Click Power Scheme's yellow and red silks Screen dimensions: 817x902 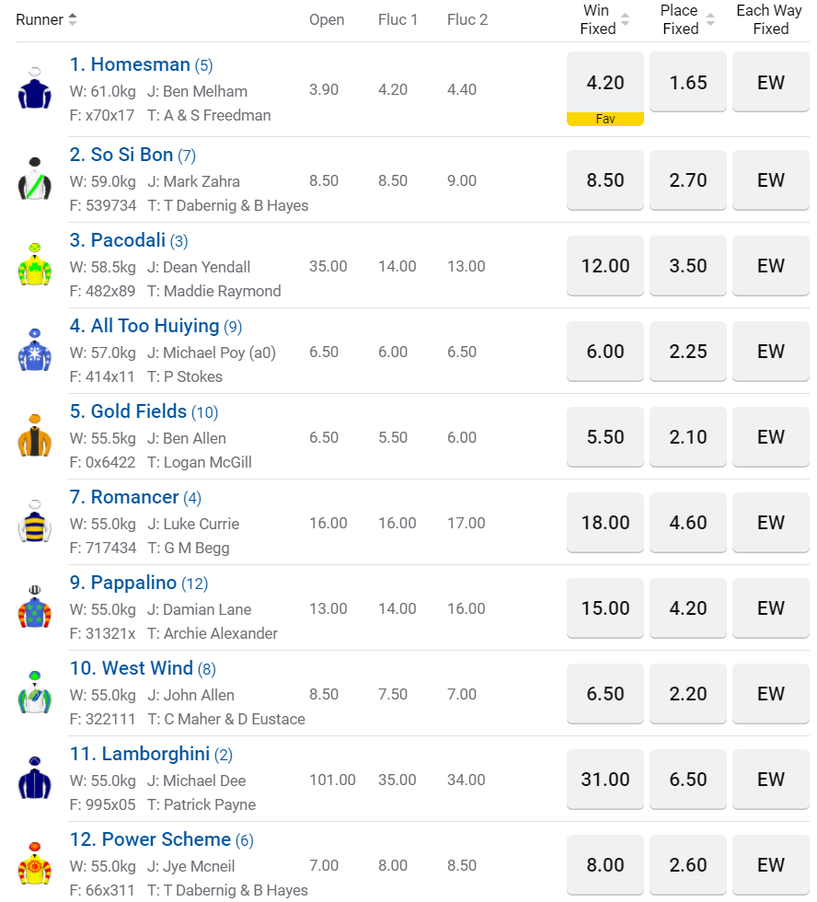pyautogui.click(x=35, y=864)
